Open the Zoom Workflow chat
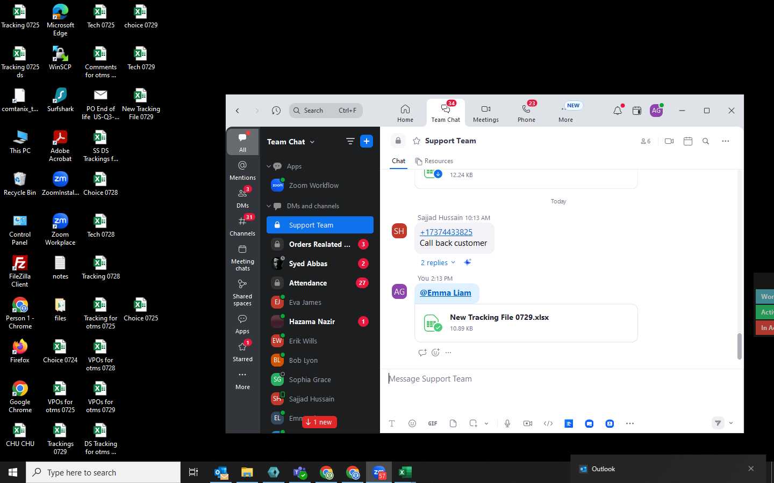Image resolution: width=774 pixels, height=483 pixels. pos(320,186)
